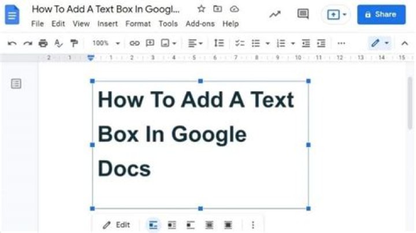Open the Help menu
The image size is (416, 233).
[x=231, y=24]
